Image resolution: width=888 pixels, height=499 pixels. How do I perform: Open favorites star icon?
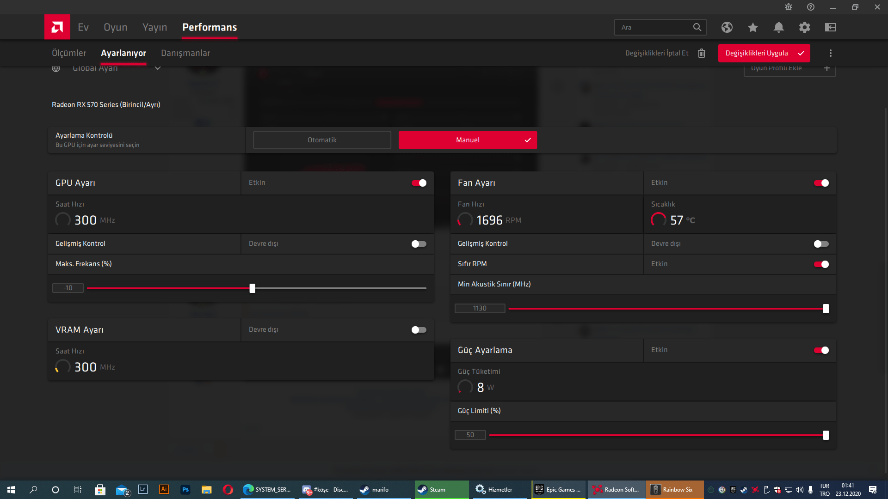pyautogui.click(x=752, y=27)
